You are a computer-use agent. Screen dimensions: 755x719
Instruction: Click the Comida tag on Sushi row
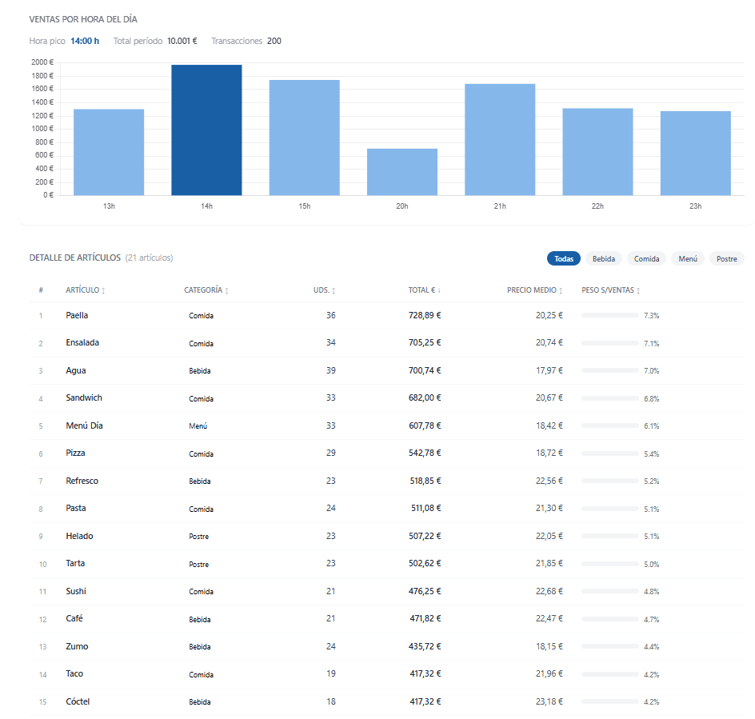point(202,591)
